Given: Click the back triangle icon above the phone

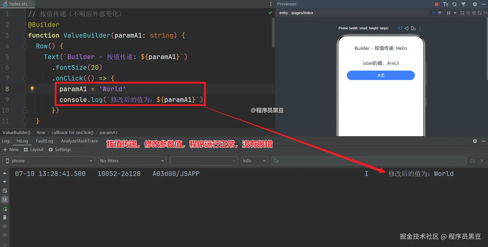Looking at the screenshot, I should click(x=407, y=28).
